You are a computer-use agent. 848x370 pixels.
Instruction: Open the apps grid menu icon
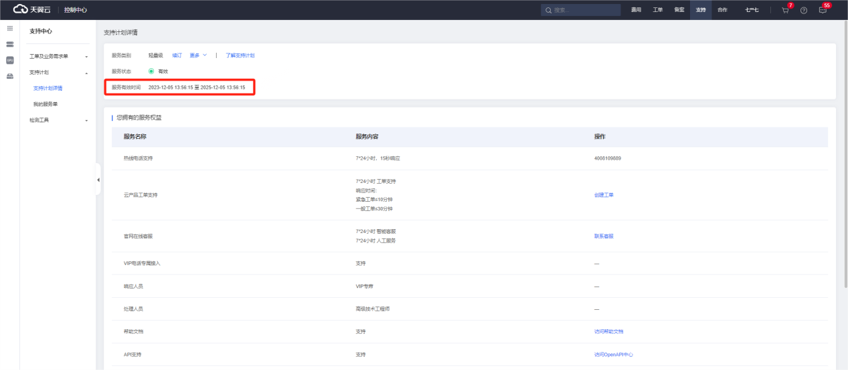click(x=9, y=29)
